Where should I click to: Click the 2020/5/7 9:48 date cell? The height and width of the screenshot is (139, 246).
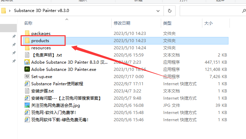127,98
